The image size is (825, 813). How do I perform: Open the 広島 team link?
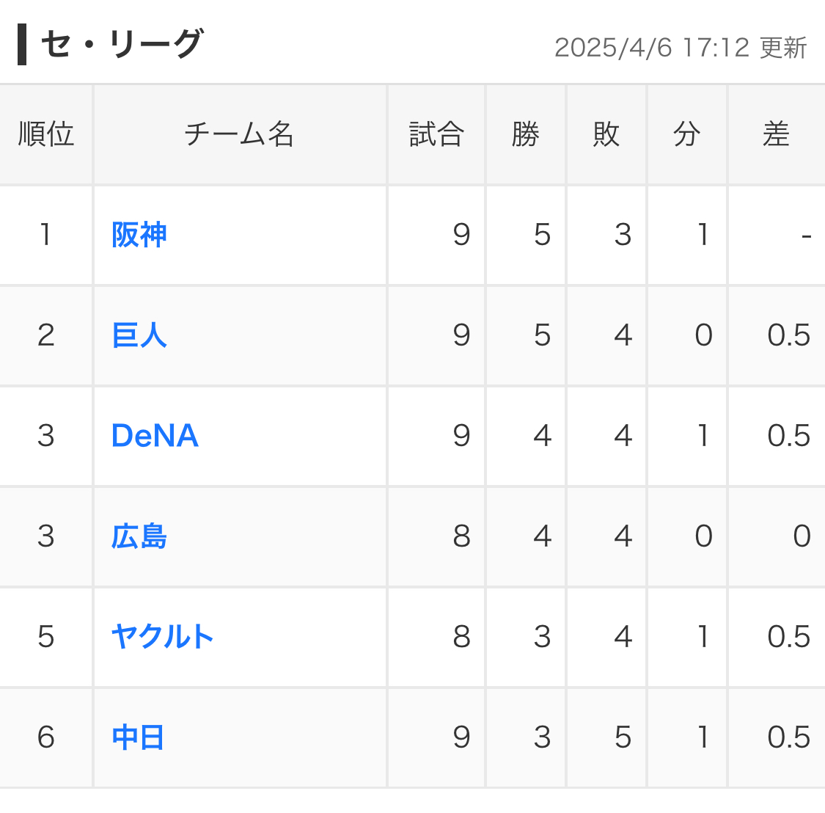(x=139, y=536)
